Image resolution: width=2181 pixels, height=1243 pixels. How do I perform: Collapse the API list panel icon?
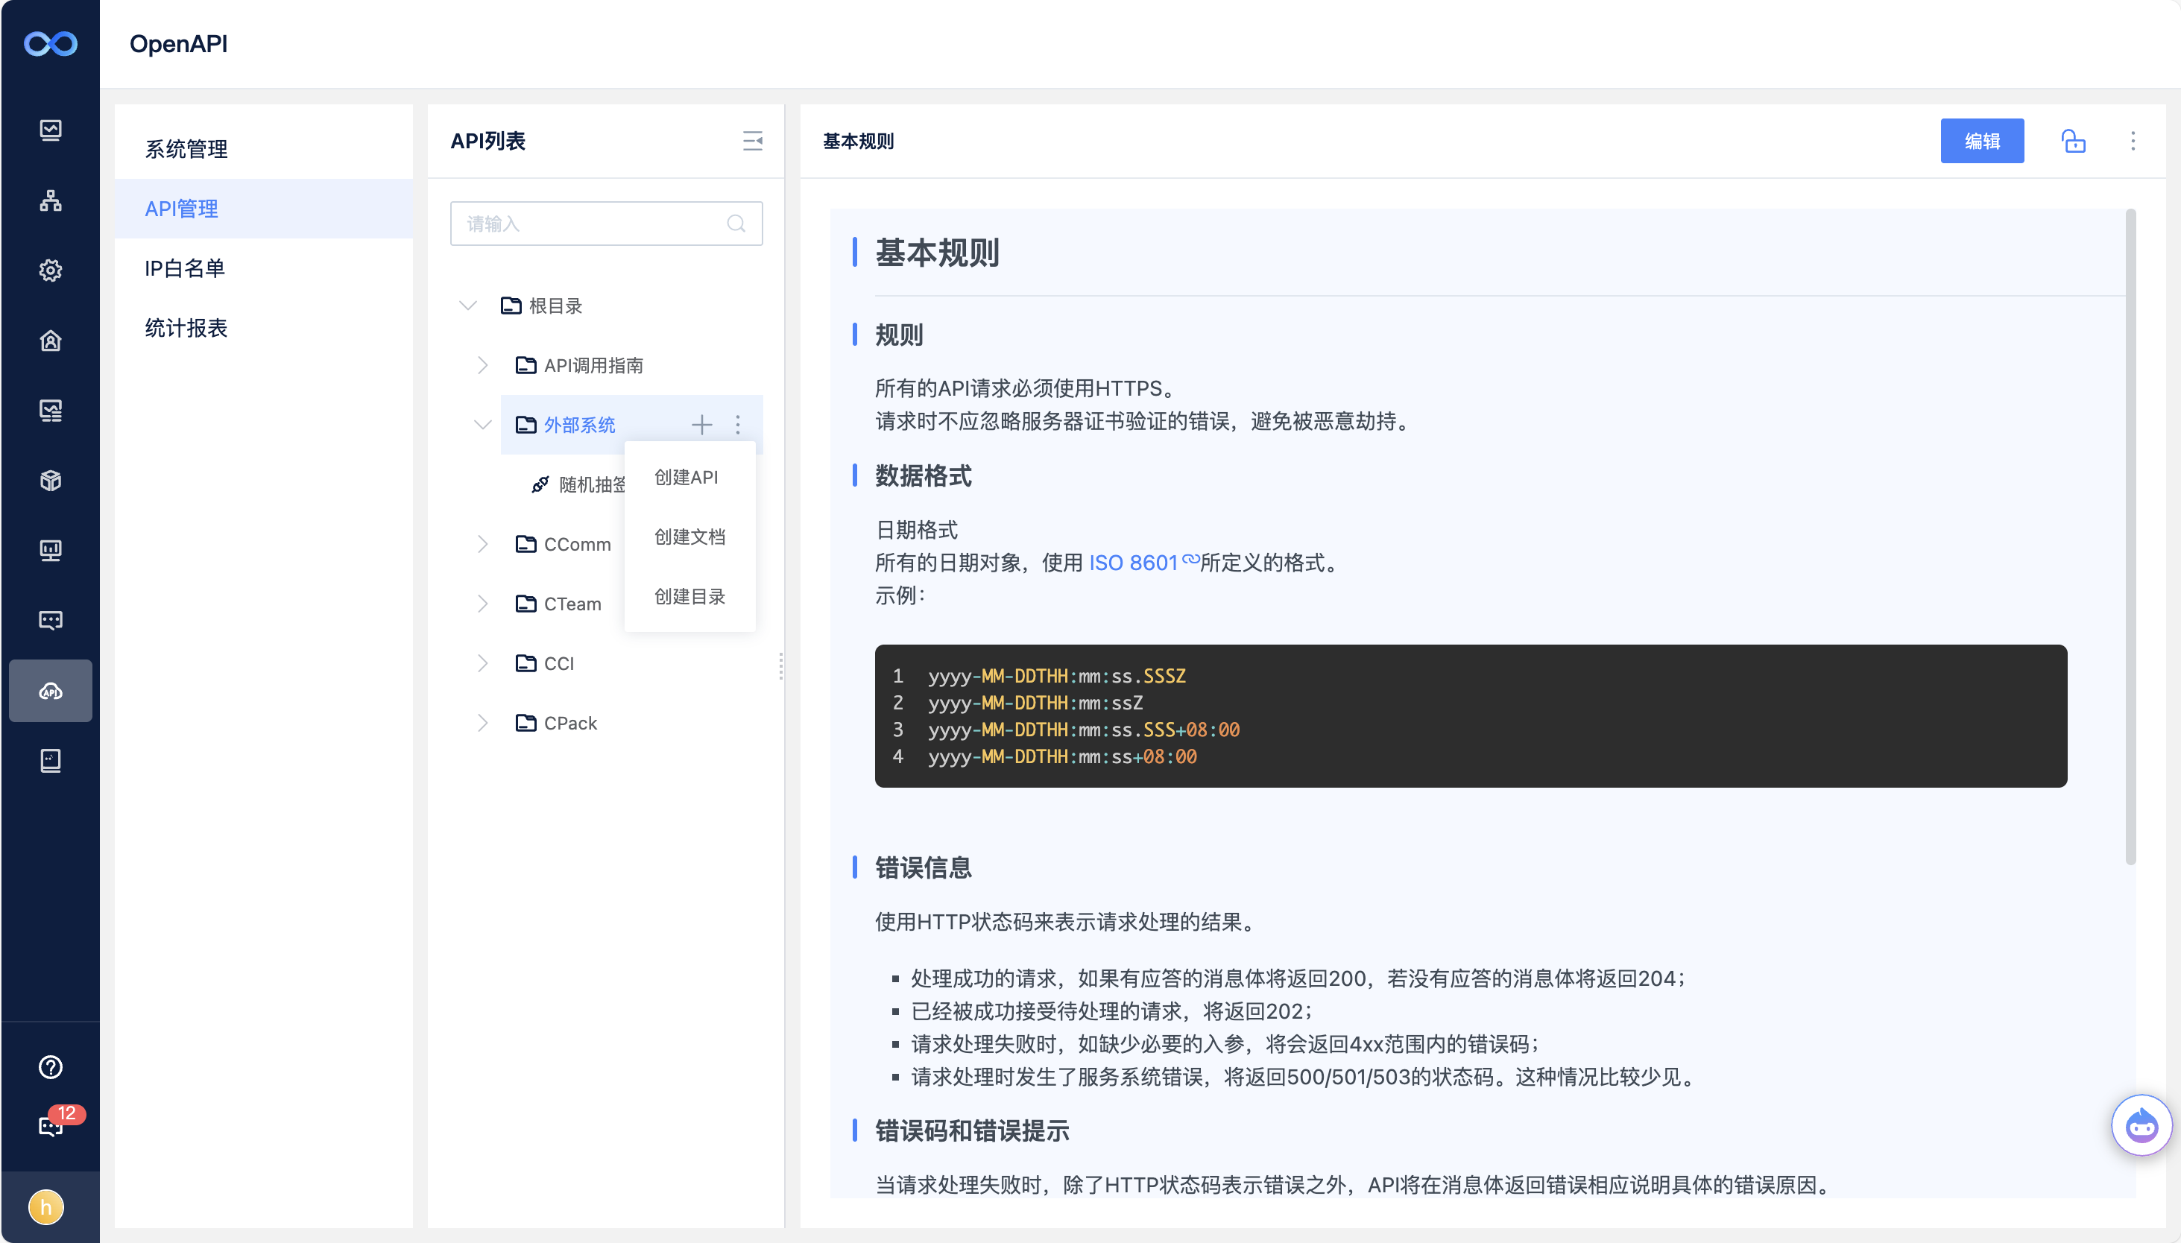752,141
